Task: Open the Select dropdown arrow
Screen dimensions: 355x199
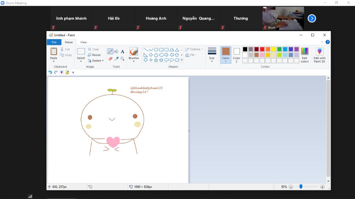Action: [81, 61]
